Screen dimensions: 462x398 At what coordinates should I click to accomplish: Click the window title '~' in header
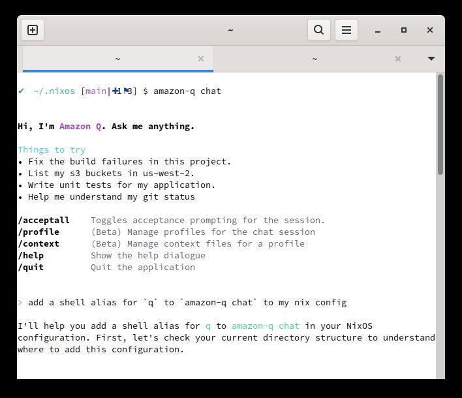click(x=230, y=30)
